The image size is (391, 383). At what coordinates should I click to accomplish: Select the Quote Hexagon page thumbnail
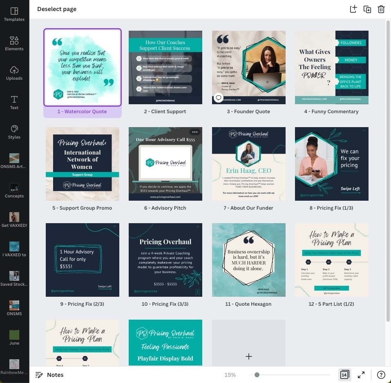tap(249, 260)
